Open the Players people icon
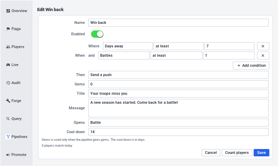 click(8, 47)
